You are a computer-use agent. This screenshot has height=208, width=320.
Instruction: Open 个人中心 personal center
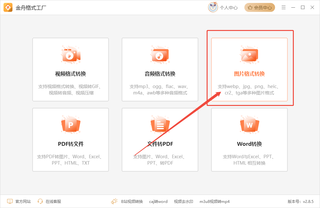coord(229,8)
